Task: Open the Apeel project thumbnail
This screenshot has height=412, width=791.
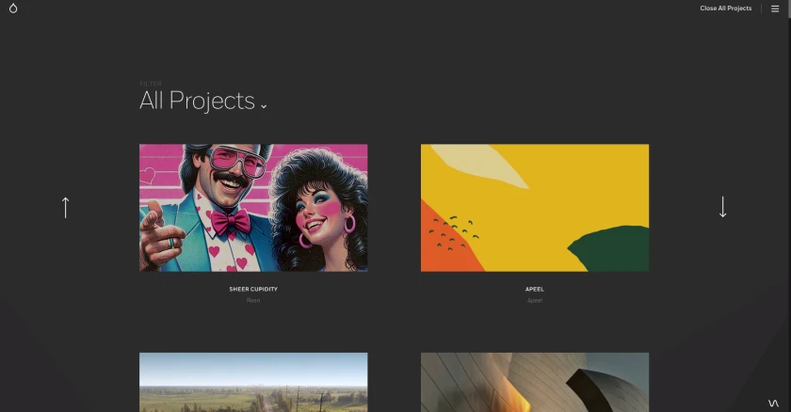Action: tap(535, 208)
